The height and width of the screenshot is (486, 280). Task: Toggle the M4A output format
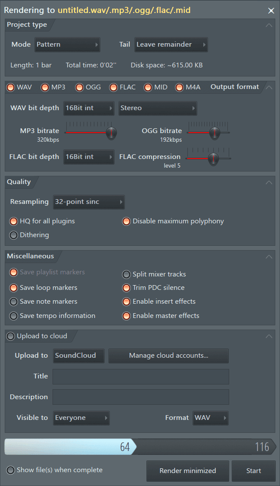click(x=179, y=87)
